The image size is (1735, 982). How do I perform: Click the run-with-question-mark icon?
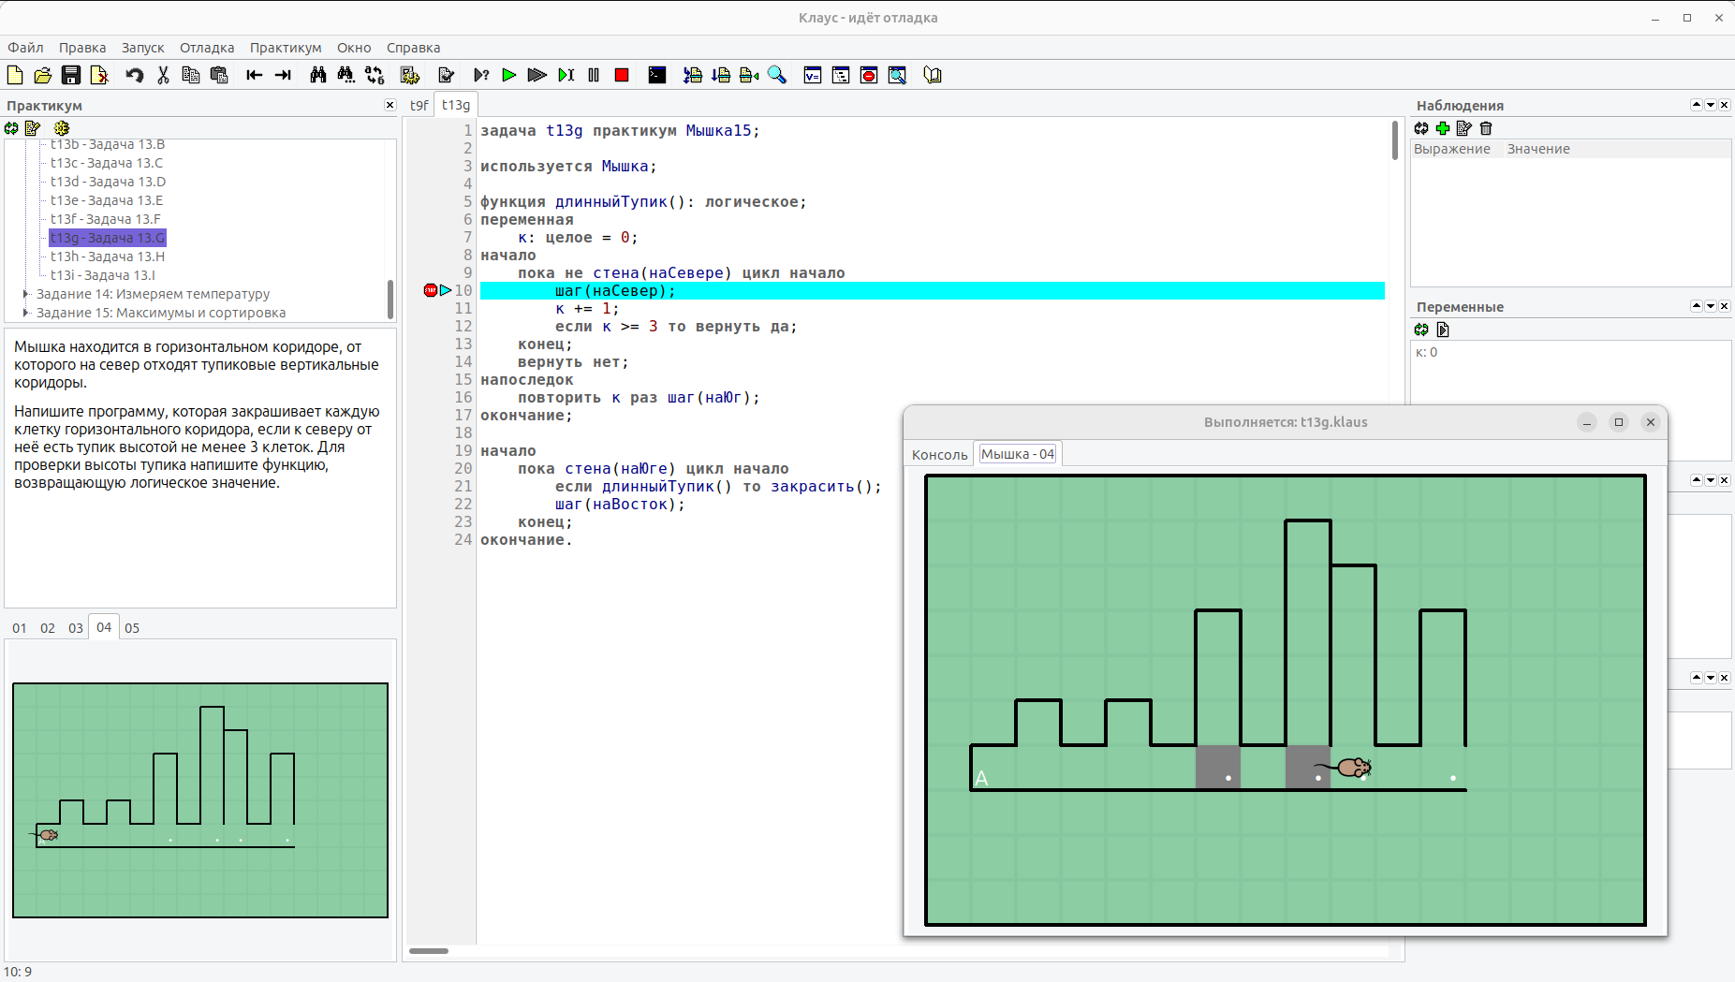click(481, 75)
